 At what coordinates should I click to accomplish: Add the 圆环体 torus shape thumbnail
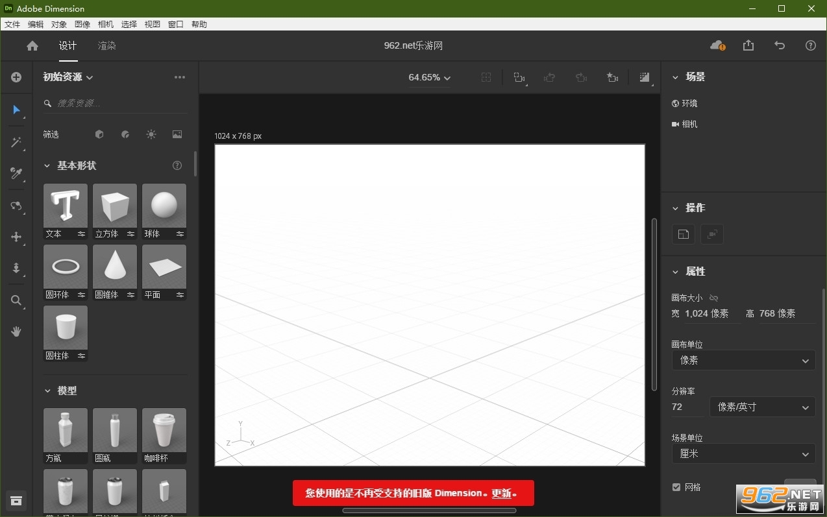[66, 267]
